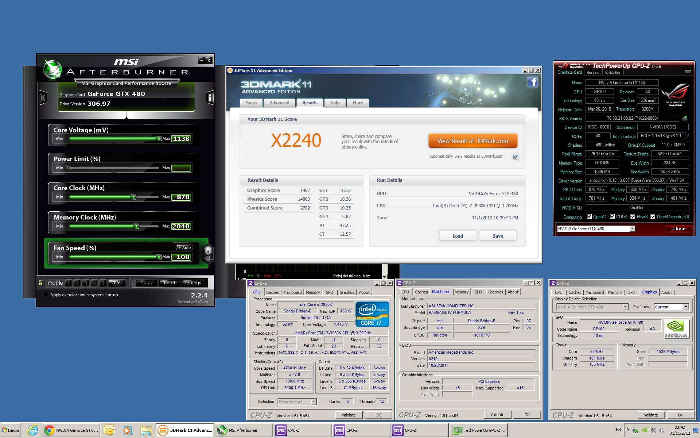Open the Outlook mail taskbar icon
This screenshot has width=700, height=438.
(109, 430)
